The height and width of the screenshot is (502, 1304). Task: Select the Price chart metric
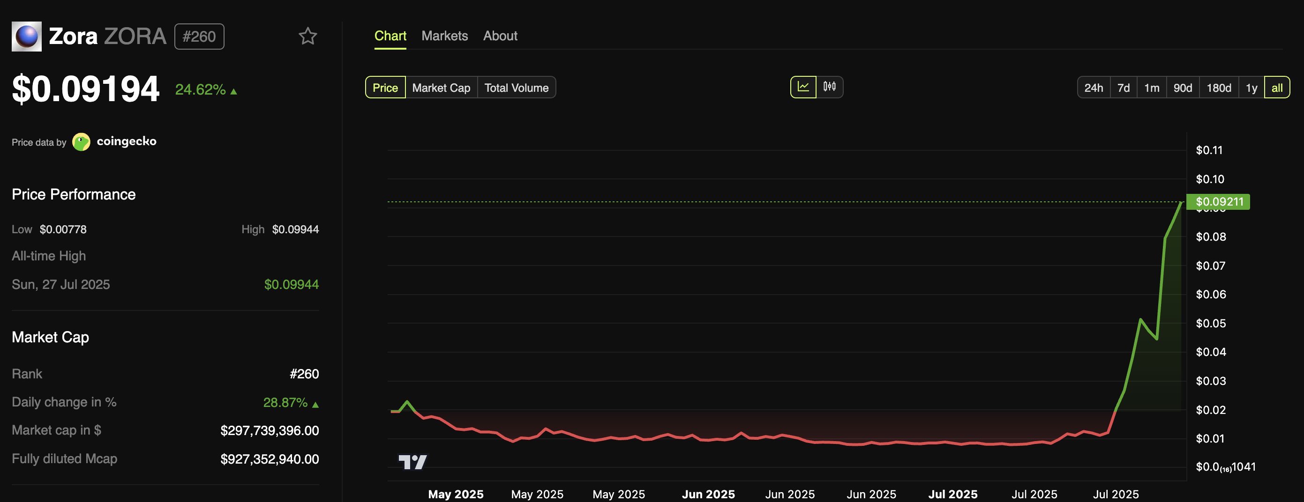(x=385, y=88)
